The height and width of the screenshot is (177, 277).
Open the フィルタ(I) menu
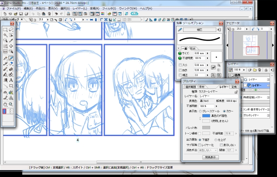coord(109,8)
